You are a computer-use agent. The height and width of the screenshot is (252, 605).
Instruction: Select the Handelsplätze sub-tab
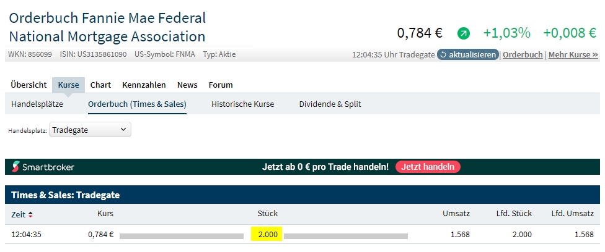(x=37, y=104)
